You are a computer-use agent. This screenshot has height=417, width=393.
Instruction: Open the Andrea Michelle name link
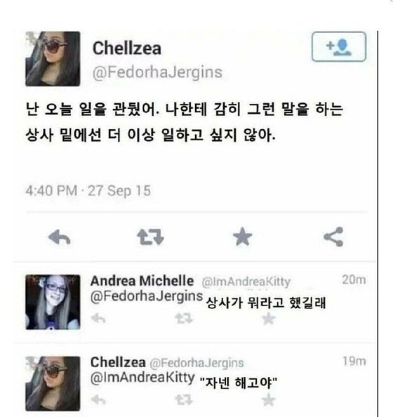142,281
